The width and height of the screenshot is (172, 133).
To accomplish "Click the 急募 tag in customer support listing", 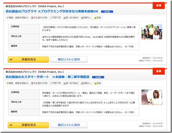I will 98,83.
